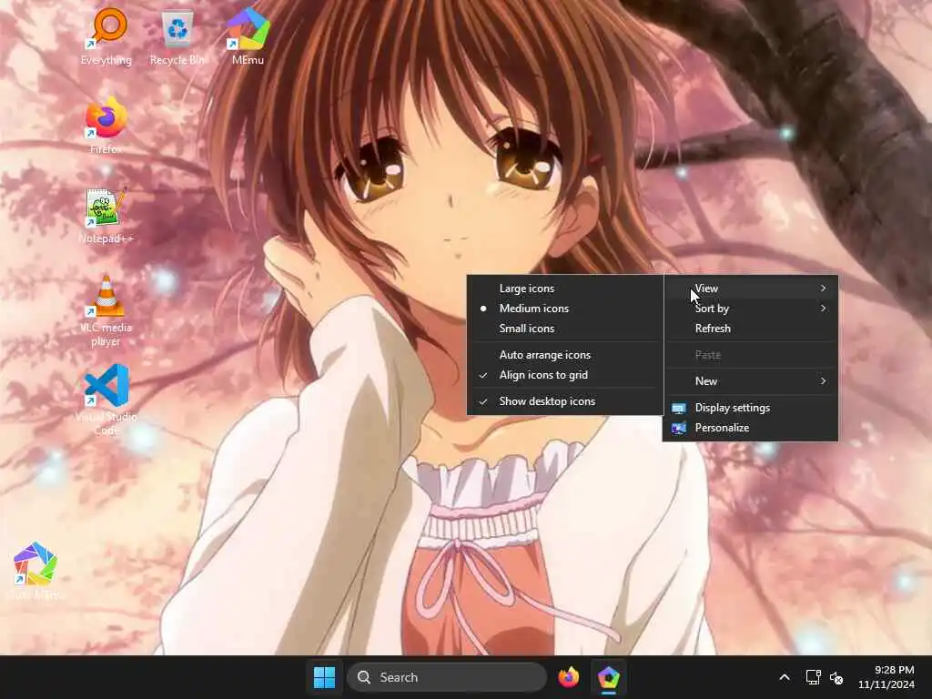The image size is (932, 699).
Task: Open Personalize from context menu
Action: tap(751, 428)
